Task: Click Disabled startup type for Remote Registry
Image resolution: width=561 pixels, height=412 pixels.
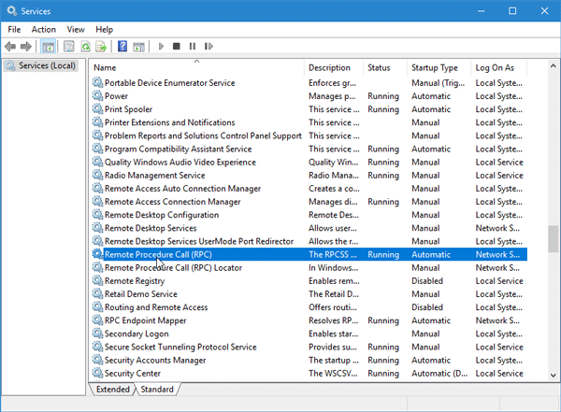Action: [427, 281]
